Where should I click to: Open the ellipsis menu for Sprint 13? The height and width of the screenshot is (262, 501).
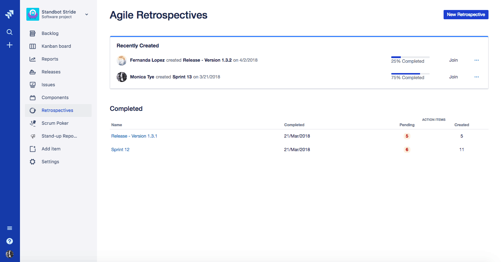click(x=477, y=77)
